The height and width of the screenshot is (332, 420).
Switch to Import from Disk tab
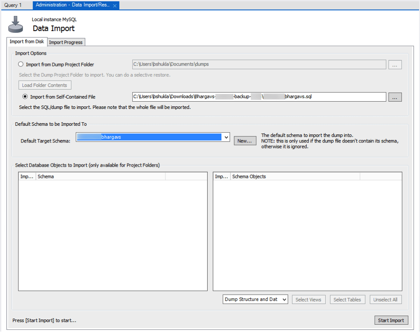pos(27,42)
